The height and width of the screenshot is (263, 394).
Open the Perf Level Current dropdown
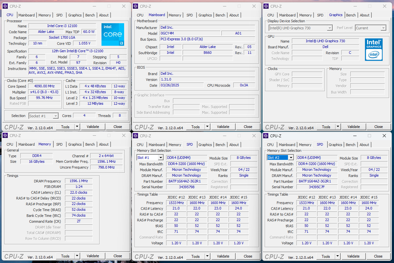click(383, 28)
